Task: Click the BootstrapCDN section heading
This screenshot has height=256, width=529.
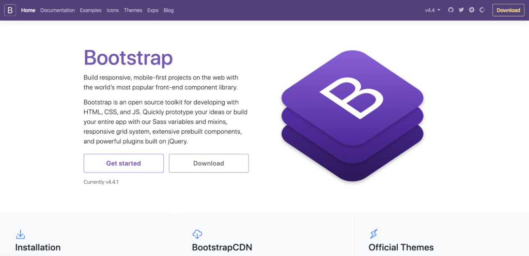Action: pos(222,248)
